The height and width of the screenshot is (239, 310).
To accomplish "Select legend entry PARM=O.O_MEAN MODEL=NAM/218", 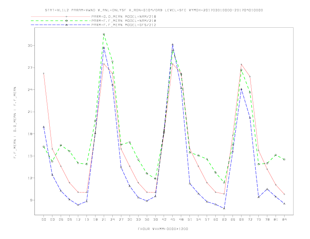I will pos(124,16).
